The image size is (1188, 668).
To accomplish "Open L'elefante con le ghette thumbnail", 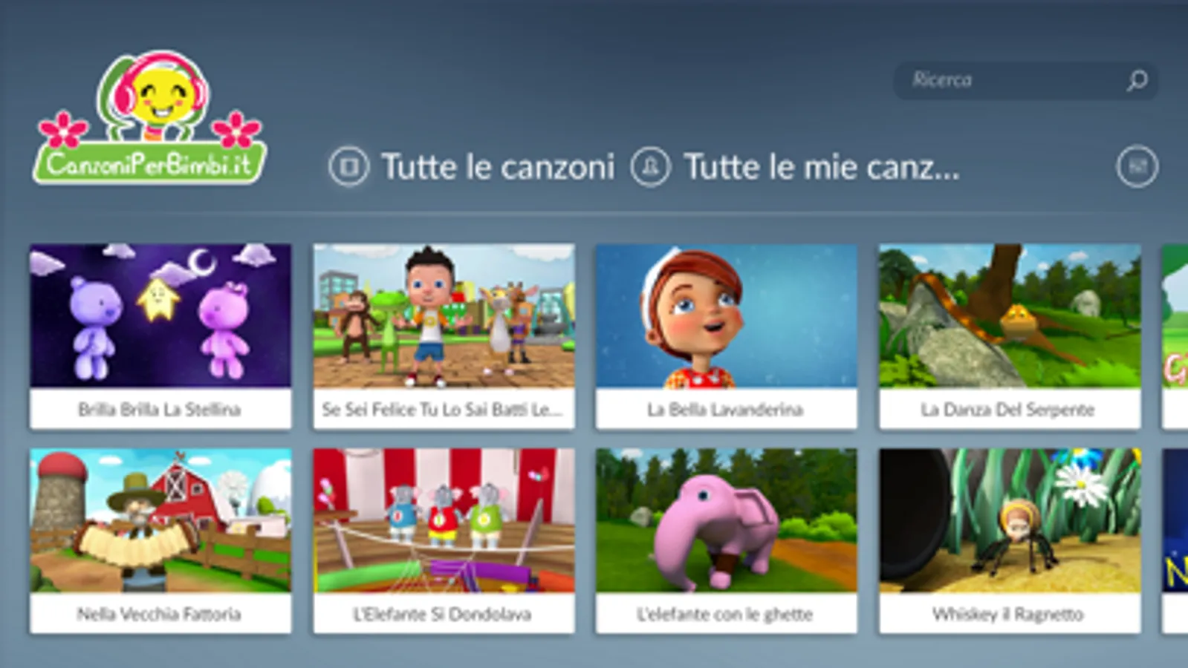I will coord(727,520).
